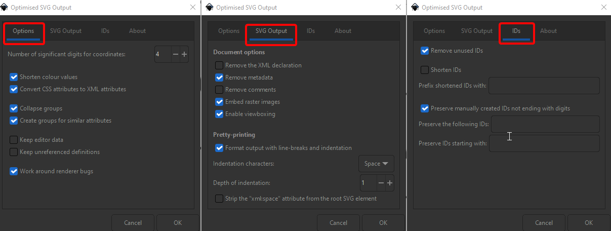Click the Preserve the following IDs field

click(x=545, y=124)
